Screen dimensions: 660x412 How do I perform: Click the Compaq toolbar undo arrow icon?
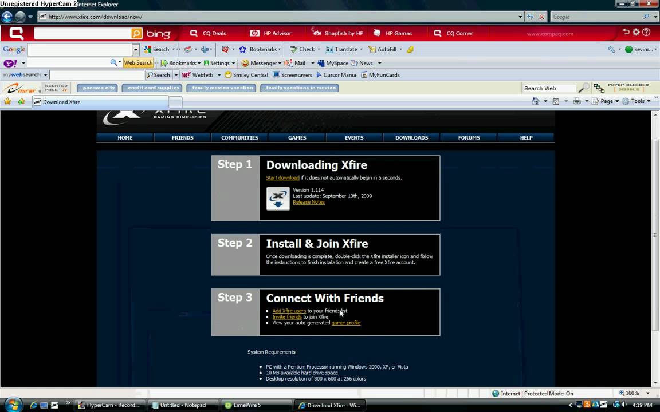(626, 33)
